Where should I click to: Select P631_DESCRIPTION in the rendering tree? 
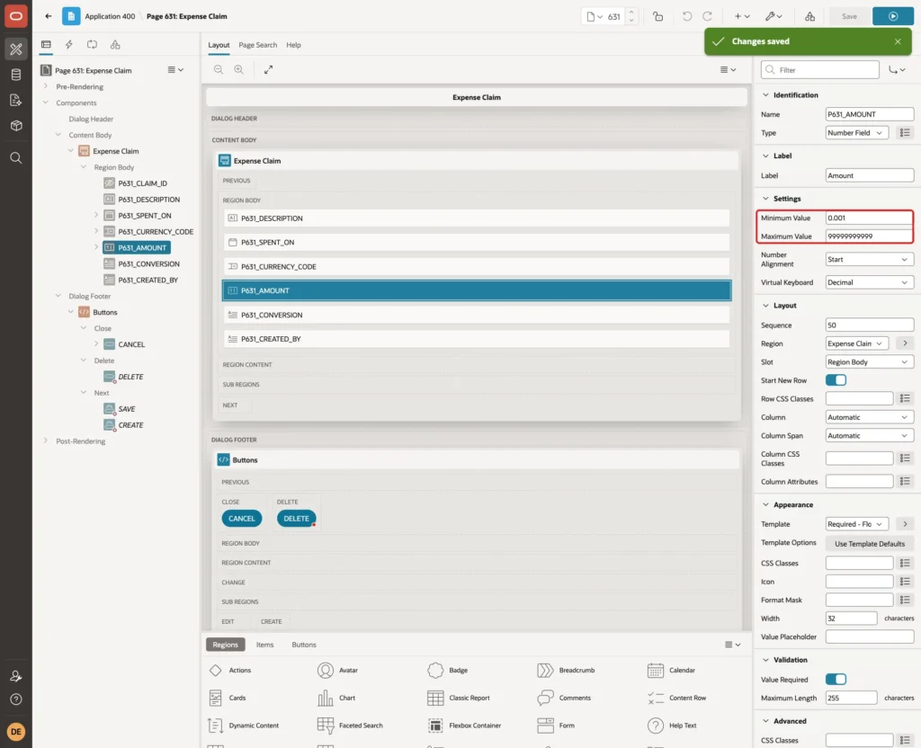(148, 200)
